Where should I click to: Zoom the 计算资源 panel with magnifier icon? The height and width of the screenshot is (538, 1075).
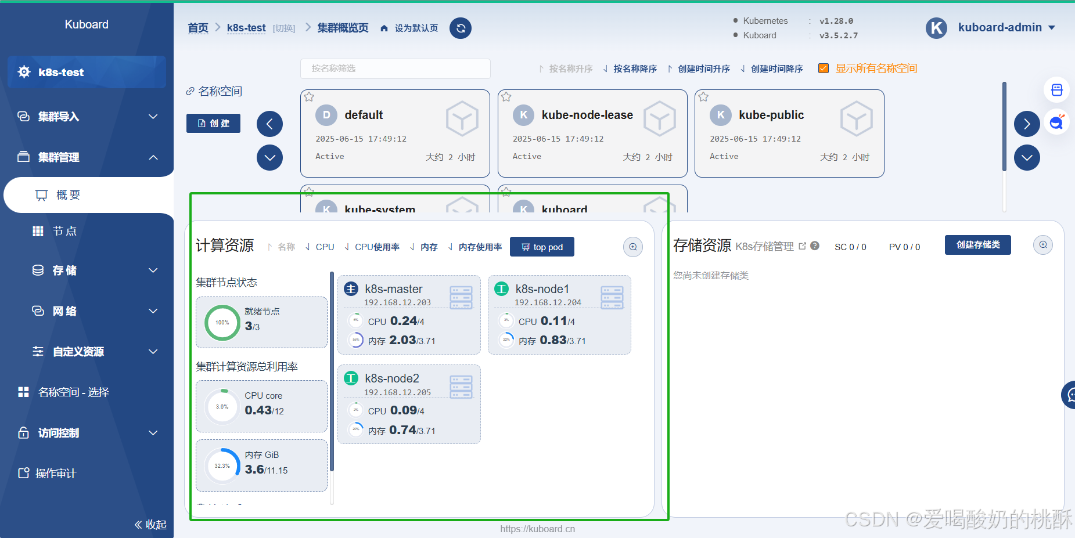633,247
